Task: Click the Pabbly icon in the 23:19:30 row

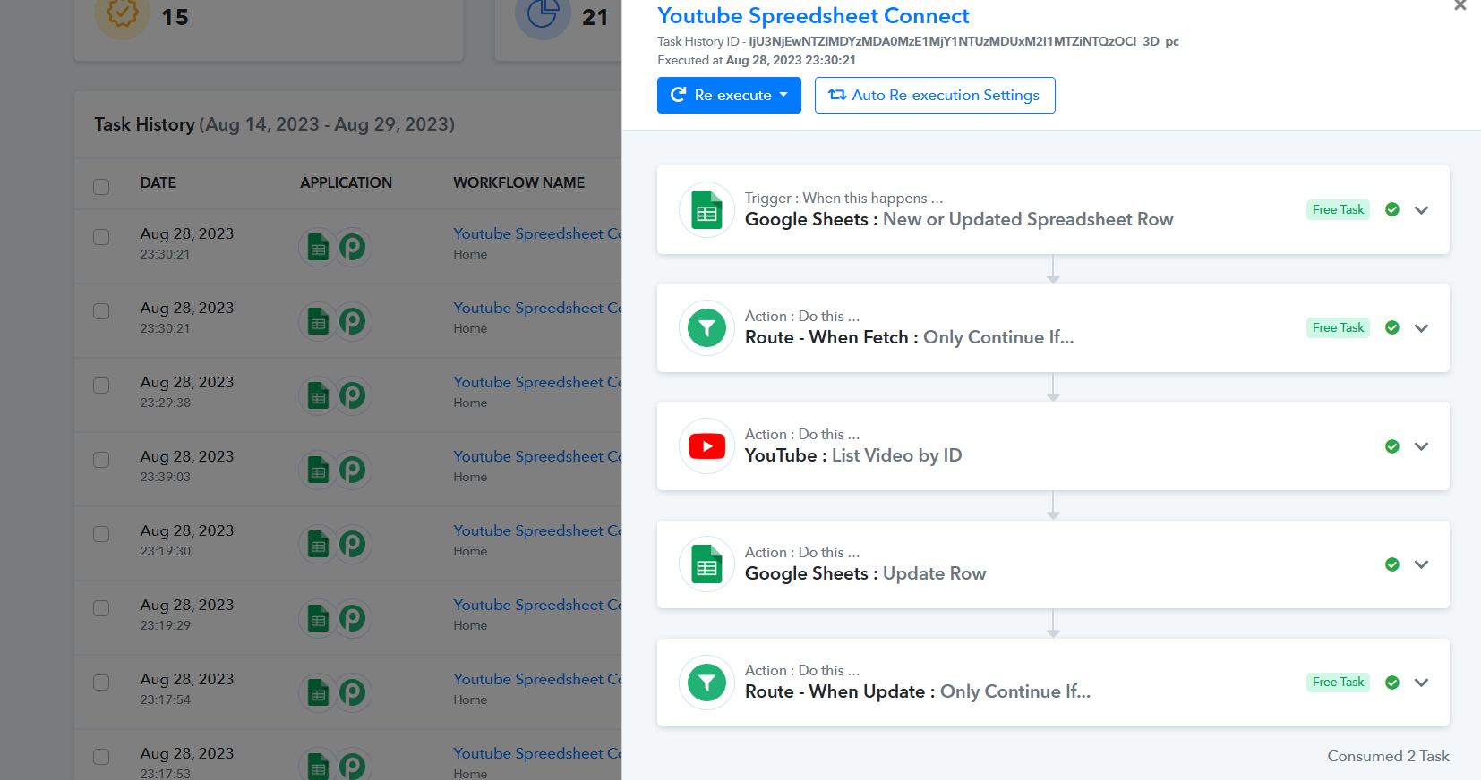Action: pos(352,544)
